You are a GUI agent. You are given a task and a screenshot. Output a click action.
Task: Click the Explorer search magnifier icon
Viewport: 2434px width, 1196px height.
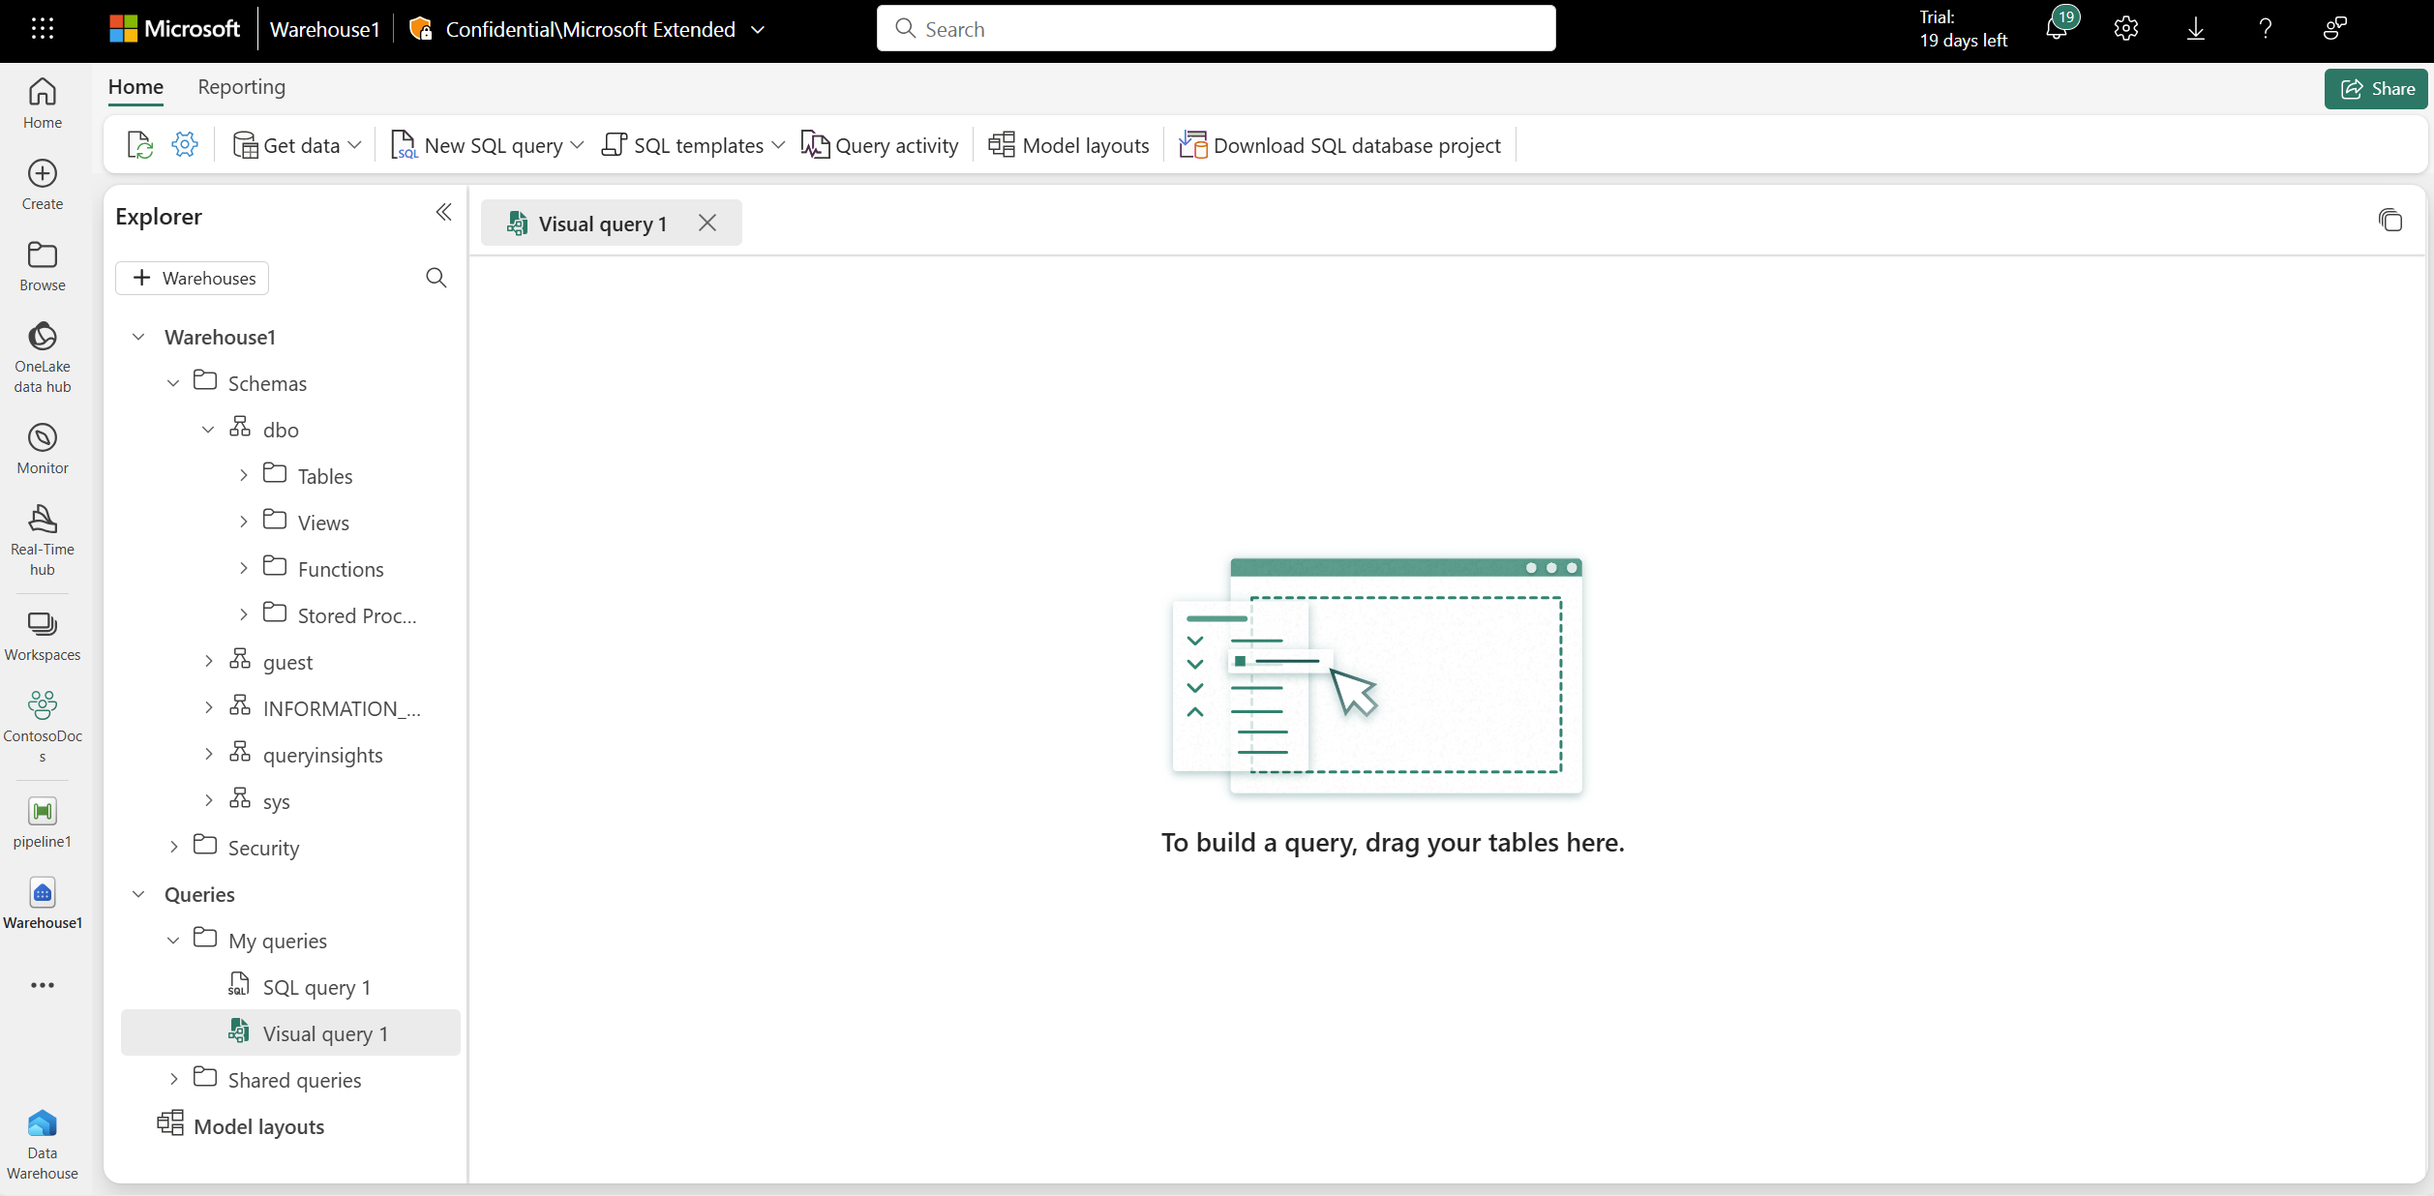[436, 279]
